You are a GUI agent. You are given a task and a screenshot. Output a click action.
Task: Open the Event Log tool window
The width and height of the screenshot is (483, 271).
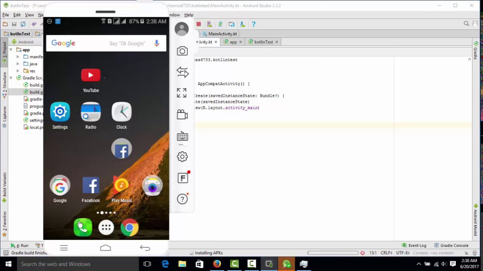[414, 245]
